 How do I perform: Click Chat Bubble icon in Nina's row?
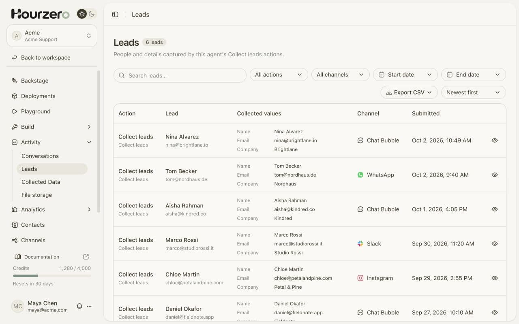pyautogui.click(x=360, y=141)
